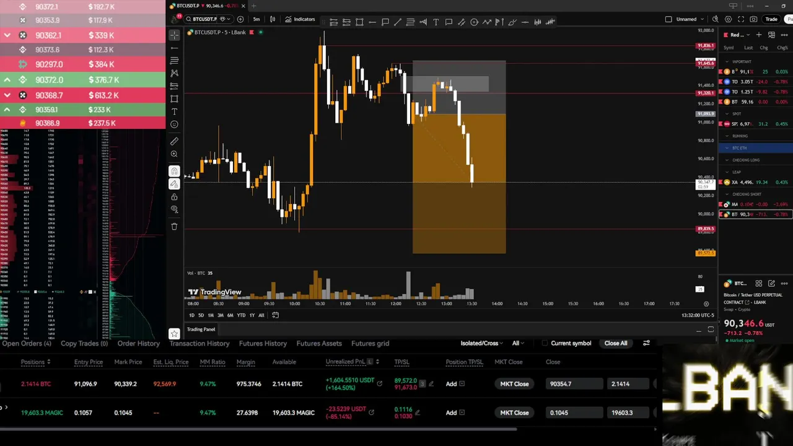Select the ruler measure tool
The height and width of the screenshot is (446, 793).
point(174,141)
